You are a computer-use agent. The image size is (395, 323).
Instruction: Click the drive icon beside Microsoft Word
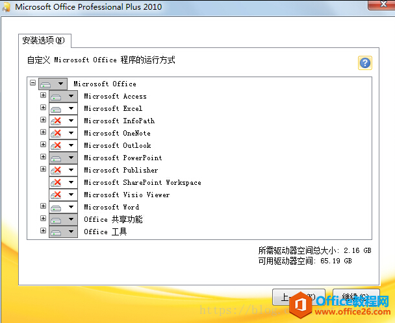[56, 208]
